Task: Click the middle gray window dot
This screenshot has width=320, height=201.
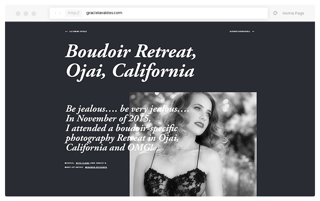Action: 26,13
